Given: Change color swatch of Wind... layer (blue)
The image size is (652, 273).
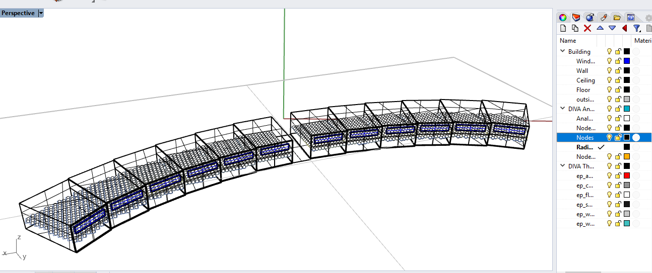Looking at the screenshot, I should pyautogui.click(x=627, y=61).
